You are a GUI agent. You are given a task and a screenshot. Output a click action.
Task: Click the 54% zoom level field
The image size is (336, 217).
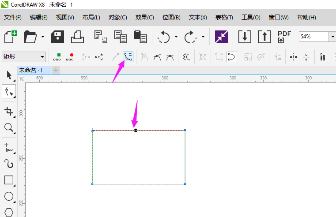(314, 37)
